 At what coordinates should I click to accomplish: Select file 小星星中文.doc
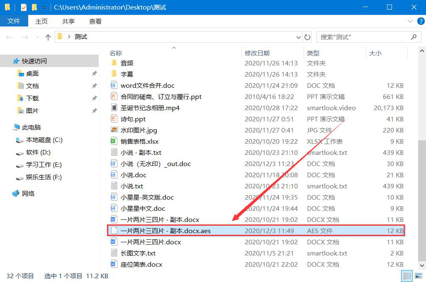click(x=143, y=209)
